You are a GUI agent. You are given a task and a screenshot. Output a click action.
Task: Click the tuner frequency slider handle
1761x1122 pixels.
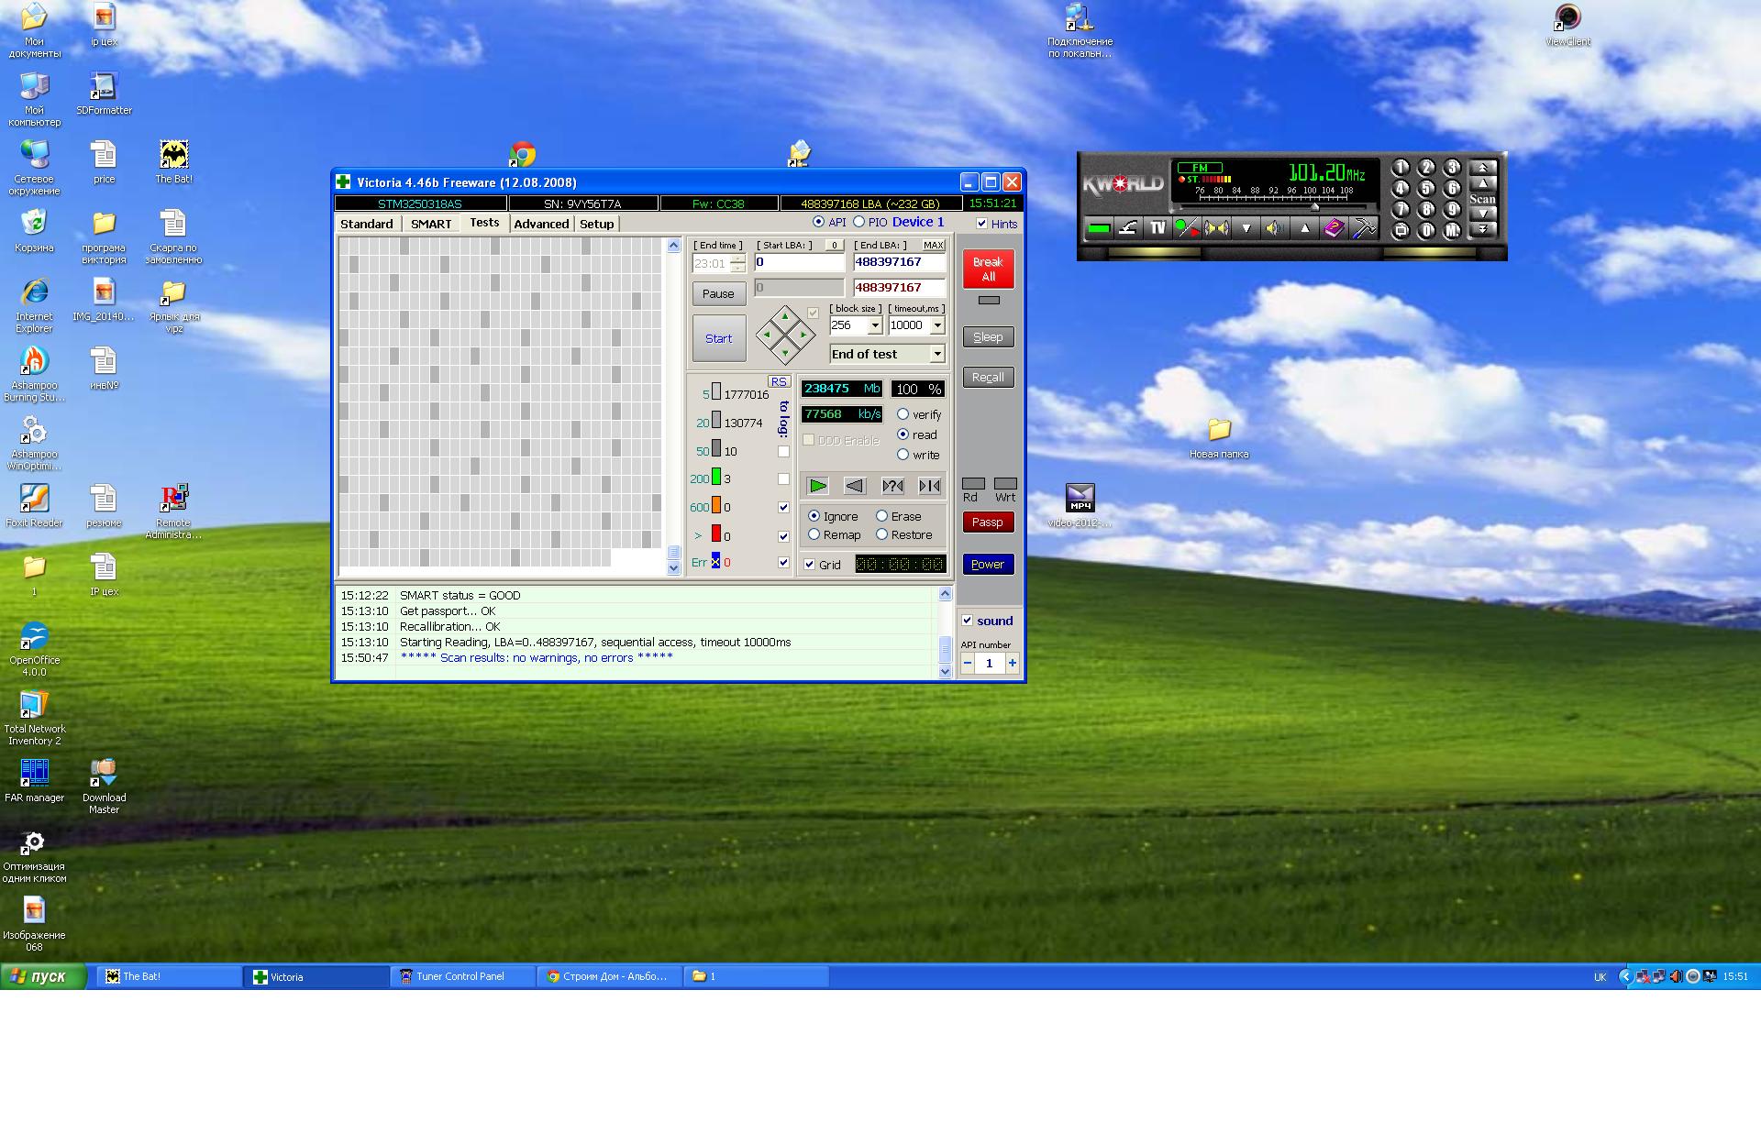coord(1314,206)
